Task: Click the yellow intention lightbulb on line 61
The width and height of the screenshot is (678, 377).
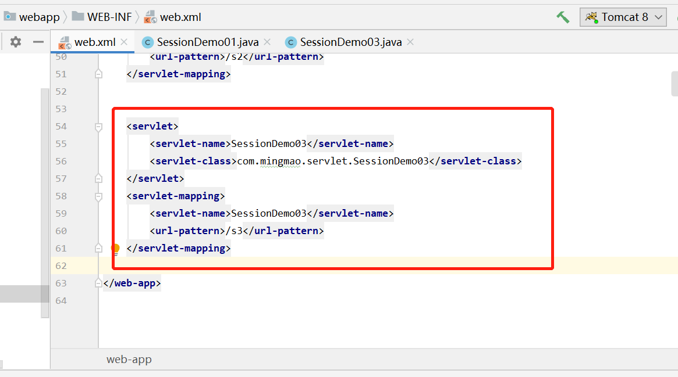Action: click(115, 249)
